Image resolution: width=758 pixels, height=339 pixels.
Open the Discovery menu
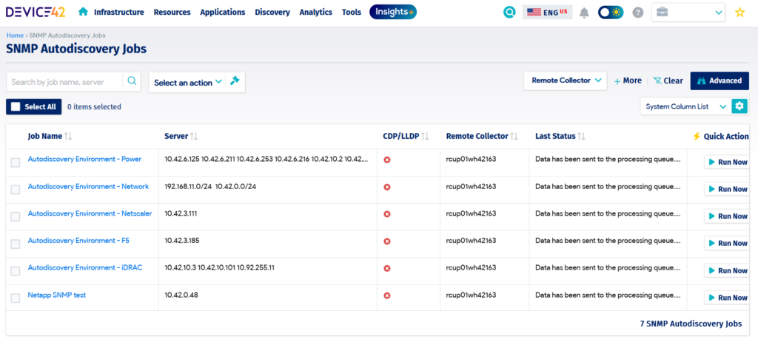[272, 12]
